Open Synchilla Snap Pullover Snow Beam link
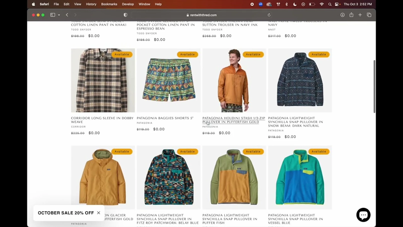 [x=295, y=122]
